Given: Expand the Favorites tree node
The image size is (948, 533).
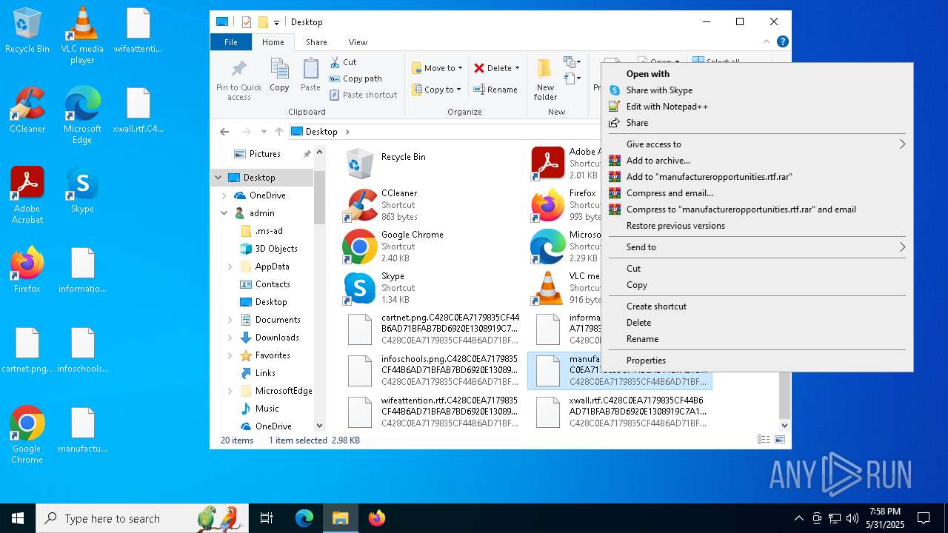Looking at the screenshot, I should click(230, 355).
